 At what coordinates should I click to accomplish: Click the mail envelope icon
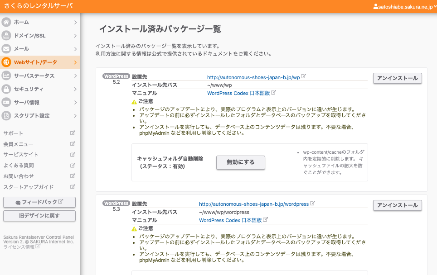[6, 49]
